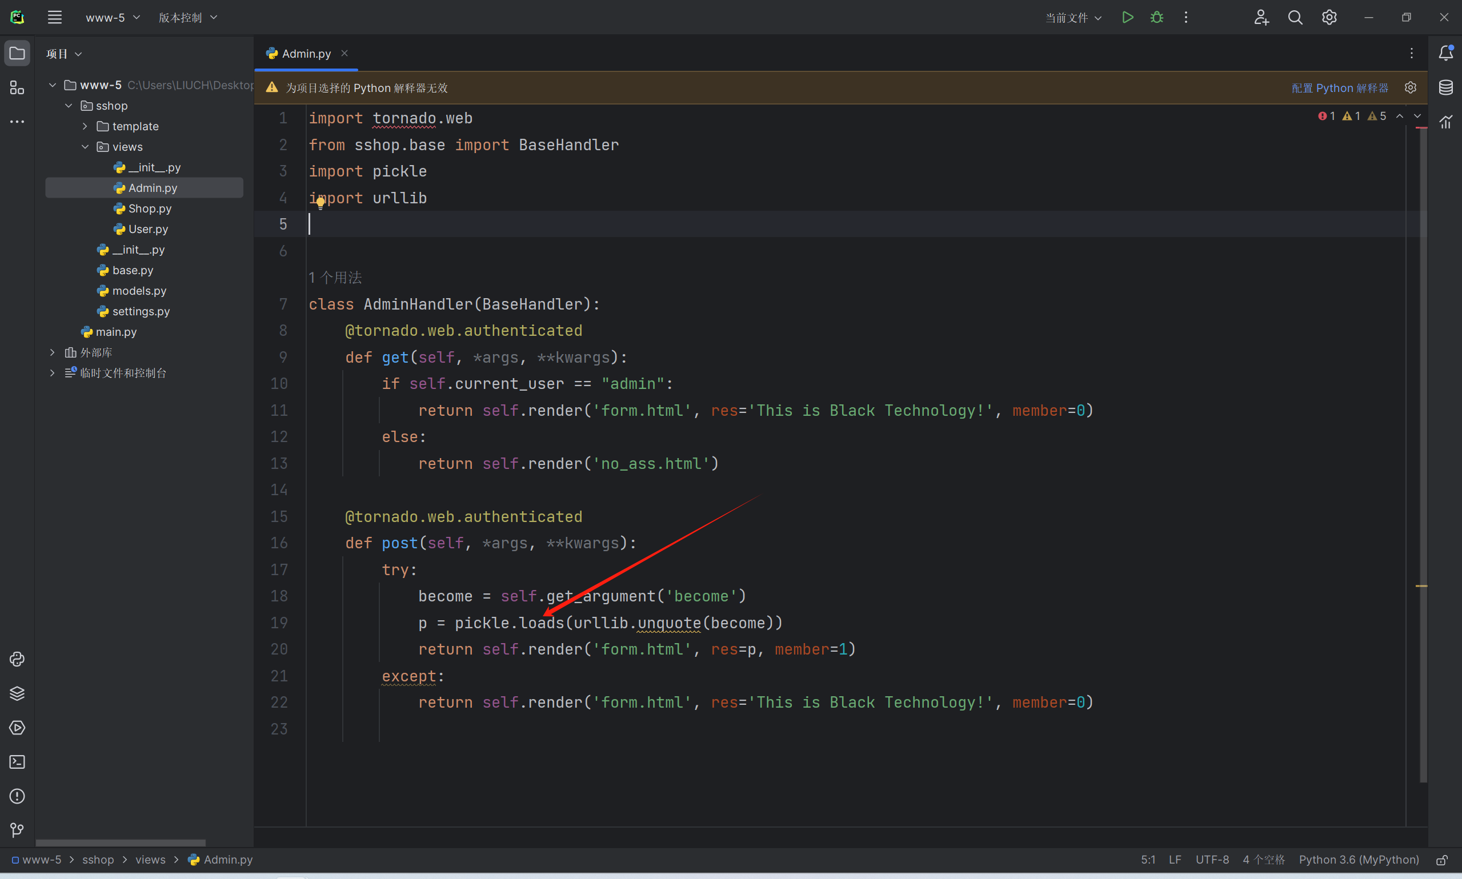Toggle the Project tool window folder icon

(x=17, y=53)
